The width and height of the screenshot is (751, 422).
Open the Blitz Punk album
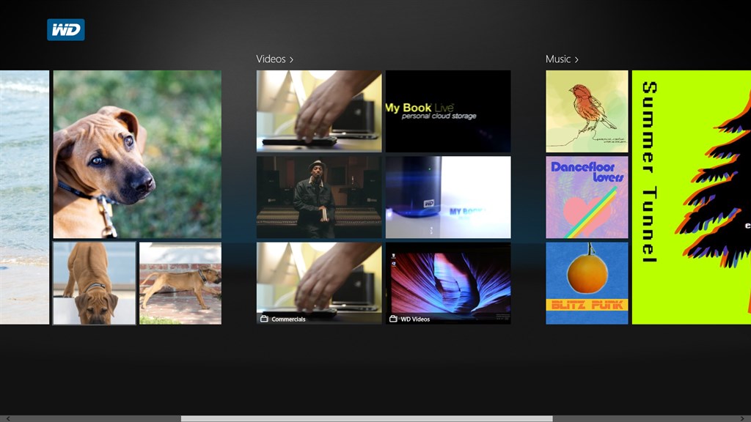pyautogui.click(x=587, y=284)
